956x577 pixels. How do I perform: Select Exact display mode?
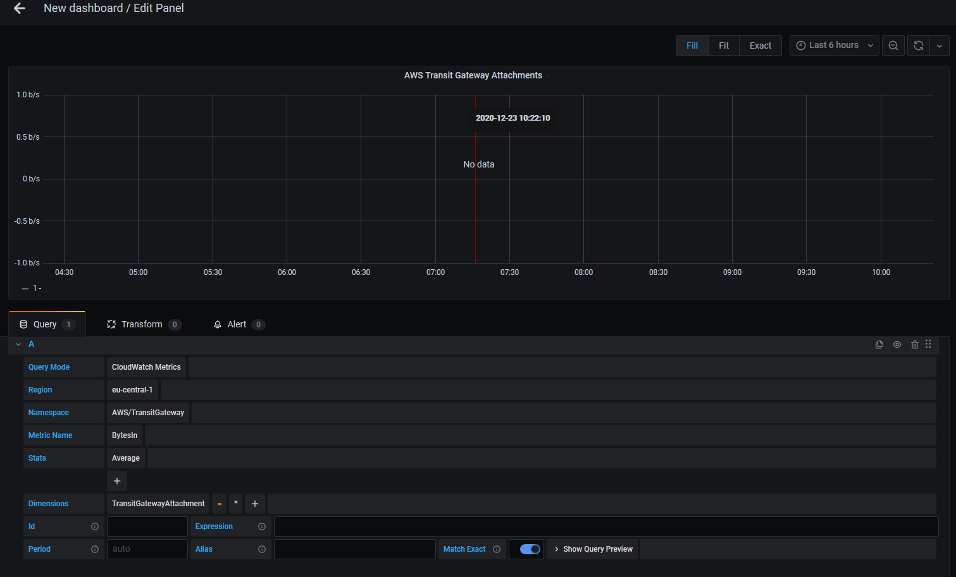760,46
